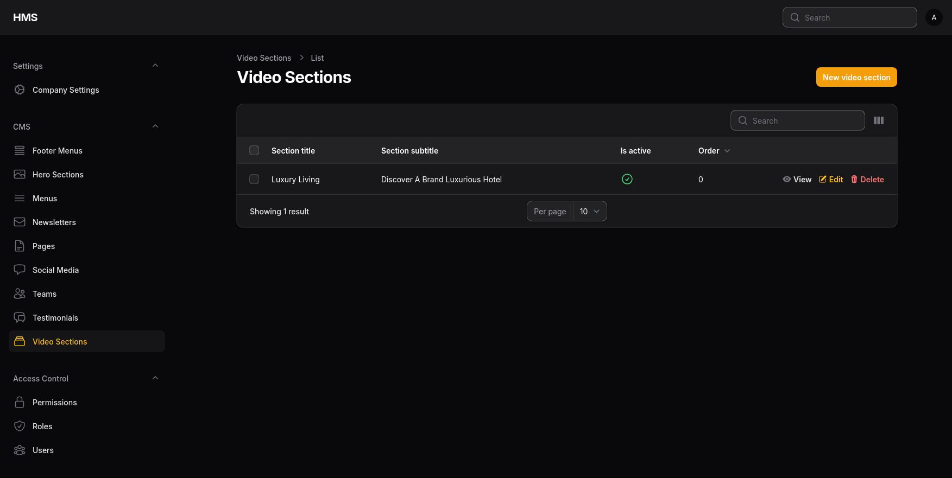952x478 pixels.
Task: Click the New video section button
Action: [x=856, y=77]
